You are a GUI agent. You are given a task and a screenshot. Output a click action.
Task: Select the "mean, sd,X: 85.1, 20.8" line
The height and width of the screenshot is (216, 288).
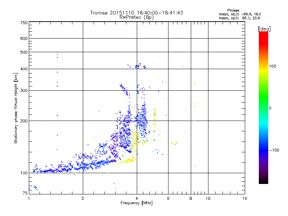tap(239, 18)
